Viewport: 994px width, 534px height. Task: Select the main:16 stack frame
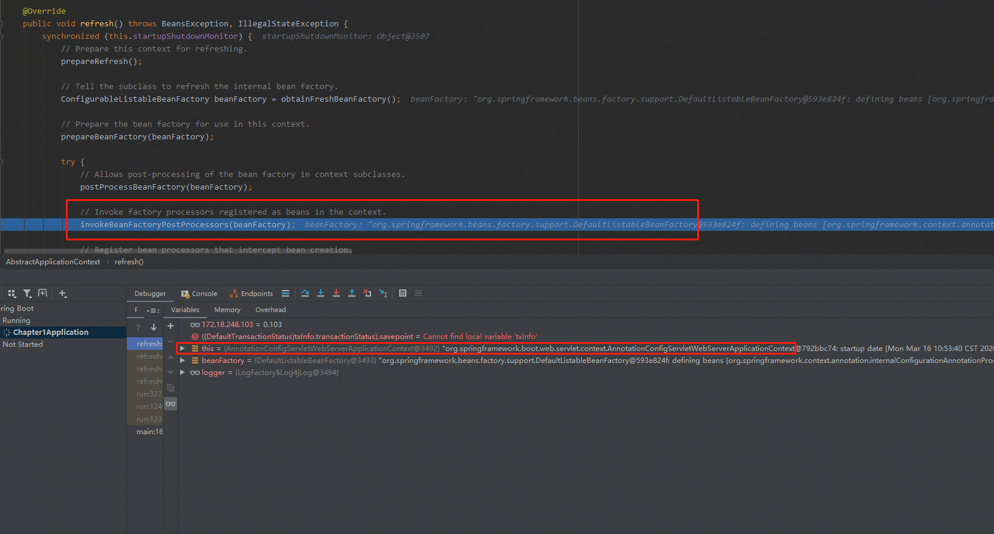[x=149, y=432]
